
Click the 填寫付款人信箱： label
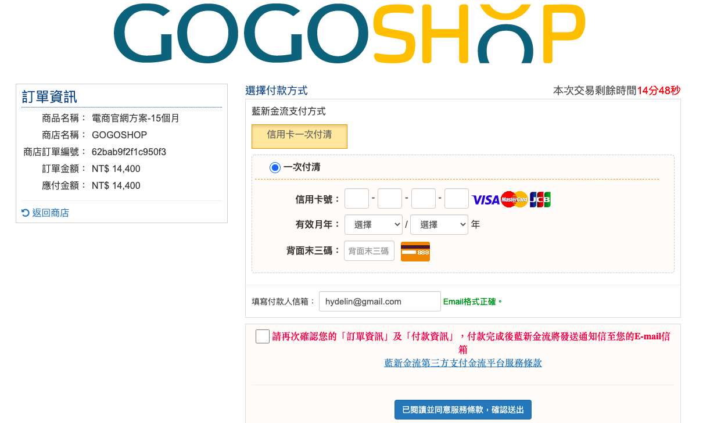pos(284,302)
